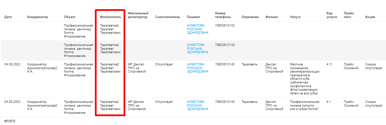Screen dimensions: 386x125
Task: Click the Координатор column header
Action: click(38, 17)
